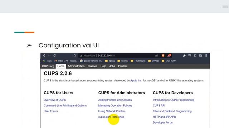Screen dimensions: 229x128
Task: Open the Maps bookmark
Action: pos(47,61)
